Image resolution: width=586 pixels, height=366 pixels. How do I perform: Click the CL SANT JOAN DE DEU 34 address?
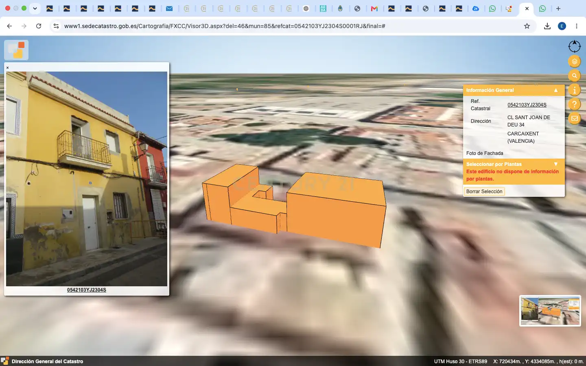pyautogui.click(x=529, y=121)
